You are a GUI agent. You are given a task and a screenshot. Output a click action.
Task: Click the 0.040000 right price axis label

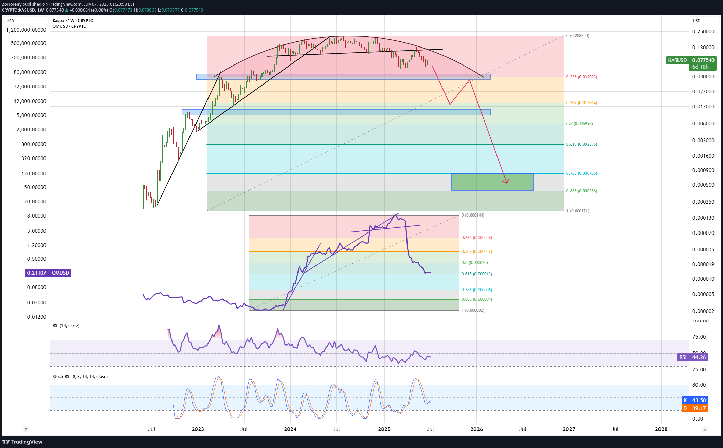(703, 77)
